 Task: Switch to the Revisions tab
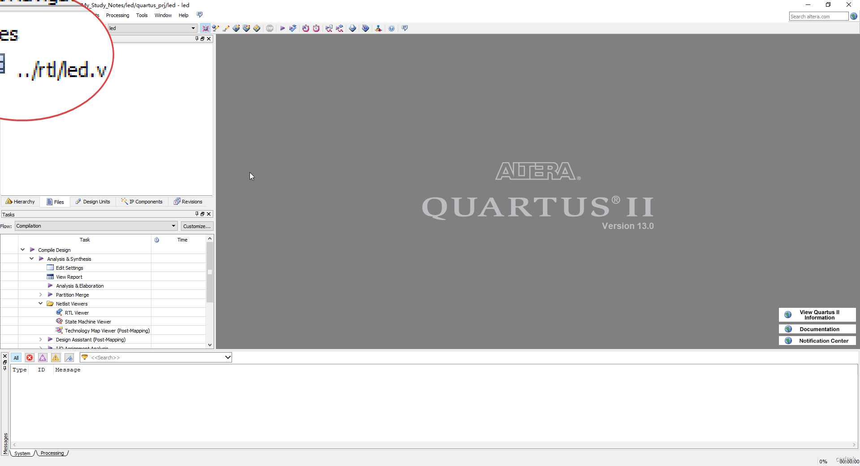[188, 202]
